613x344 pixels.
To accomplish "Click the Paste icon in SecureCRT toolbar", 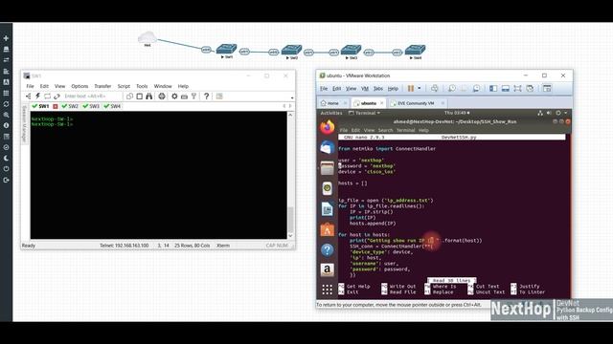I will click(x=140, y=96).
